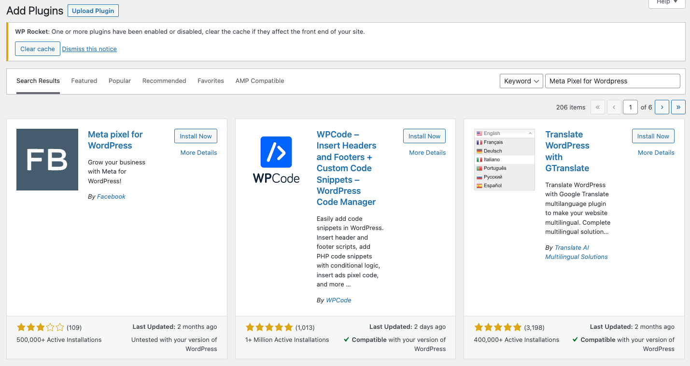Click the current page number field
The width and height of the screenshot is (690, 366).
click(x=630, y=107)
